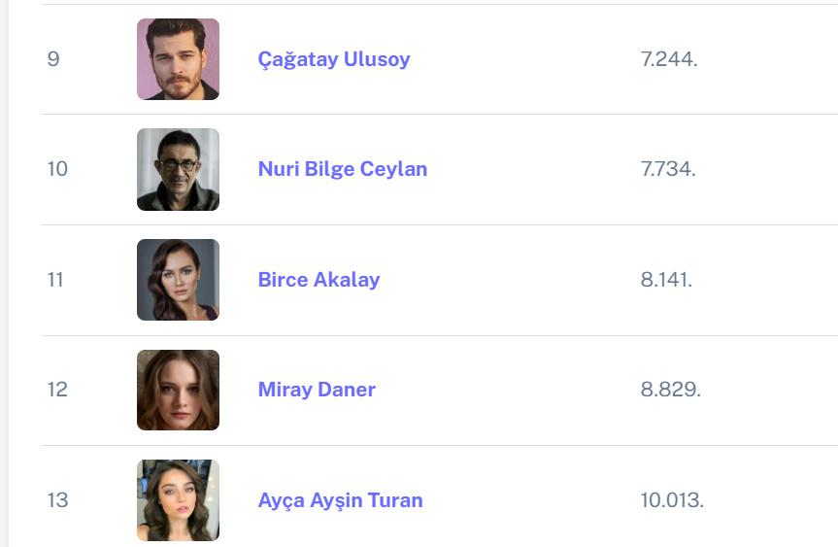Select the 8.829. value
This screenshot has height=547, width=838.
[670, 390]
